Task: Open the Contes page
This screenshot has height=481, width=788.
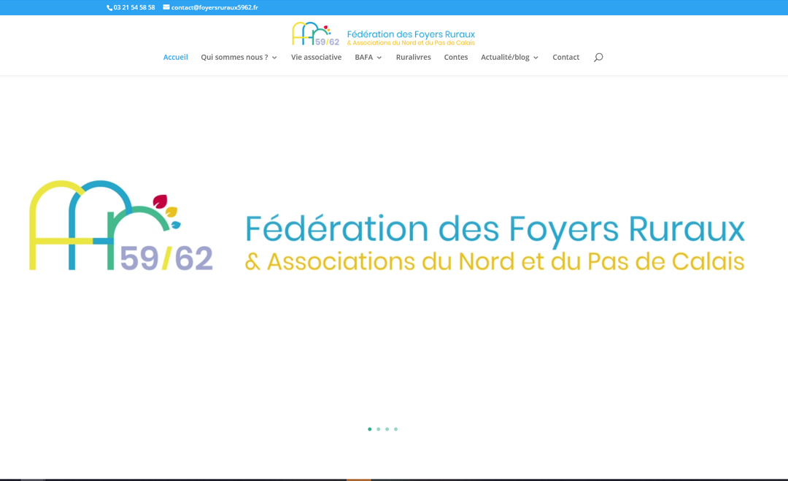Action: pos(456,58)
